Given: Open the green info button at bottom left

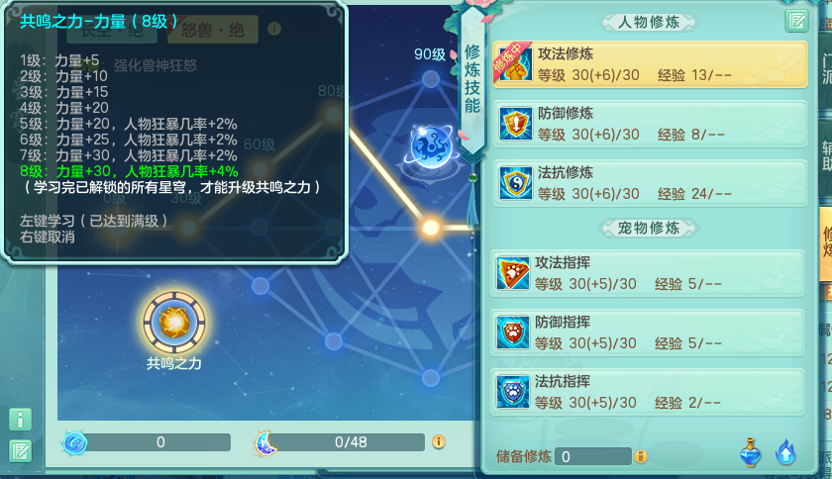Looking at the screenshot, I should (x=20, y=420).
